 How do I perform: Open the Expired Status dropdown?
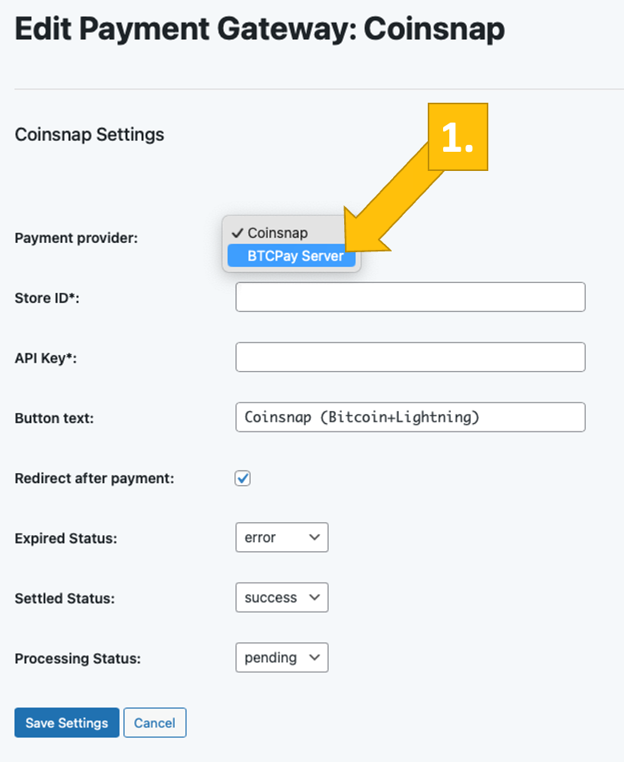[x=281, y=537]
